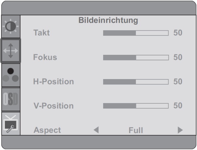197x150 pixels.
Task: Select the H-Position menu entry
Action: [x=54, y=81]
